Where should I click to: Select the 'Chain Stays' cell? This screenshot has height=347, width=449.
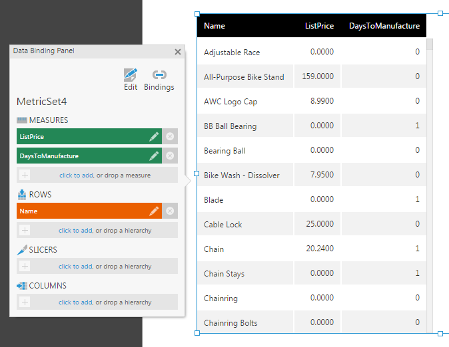[245, 273]
